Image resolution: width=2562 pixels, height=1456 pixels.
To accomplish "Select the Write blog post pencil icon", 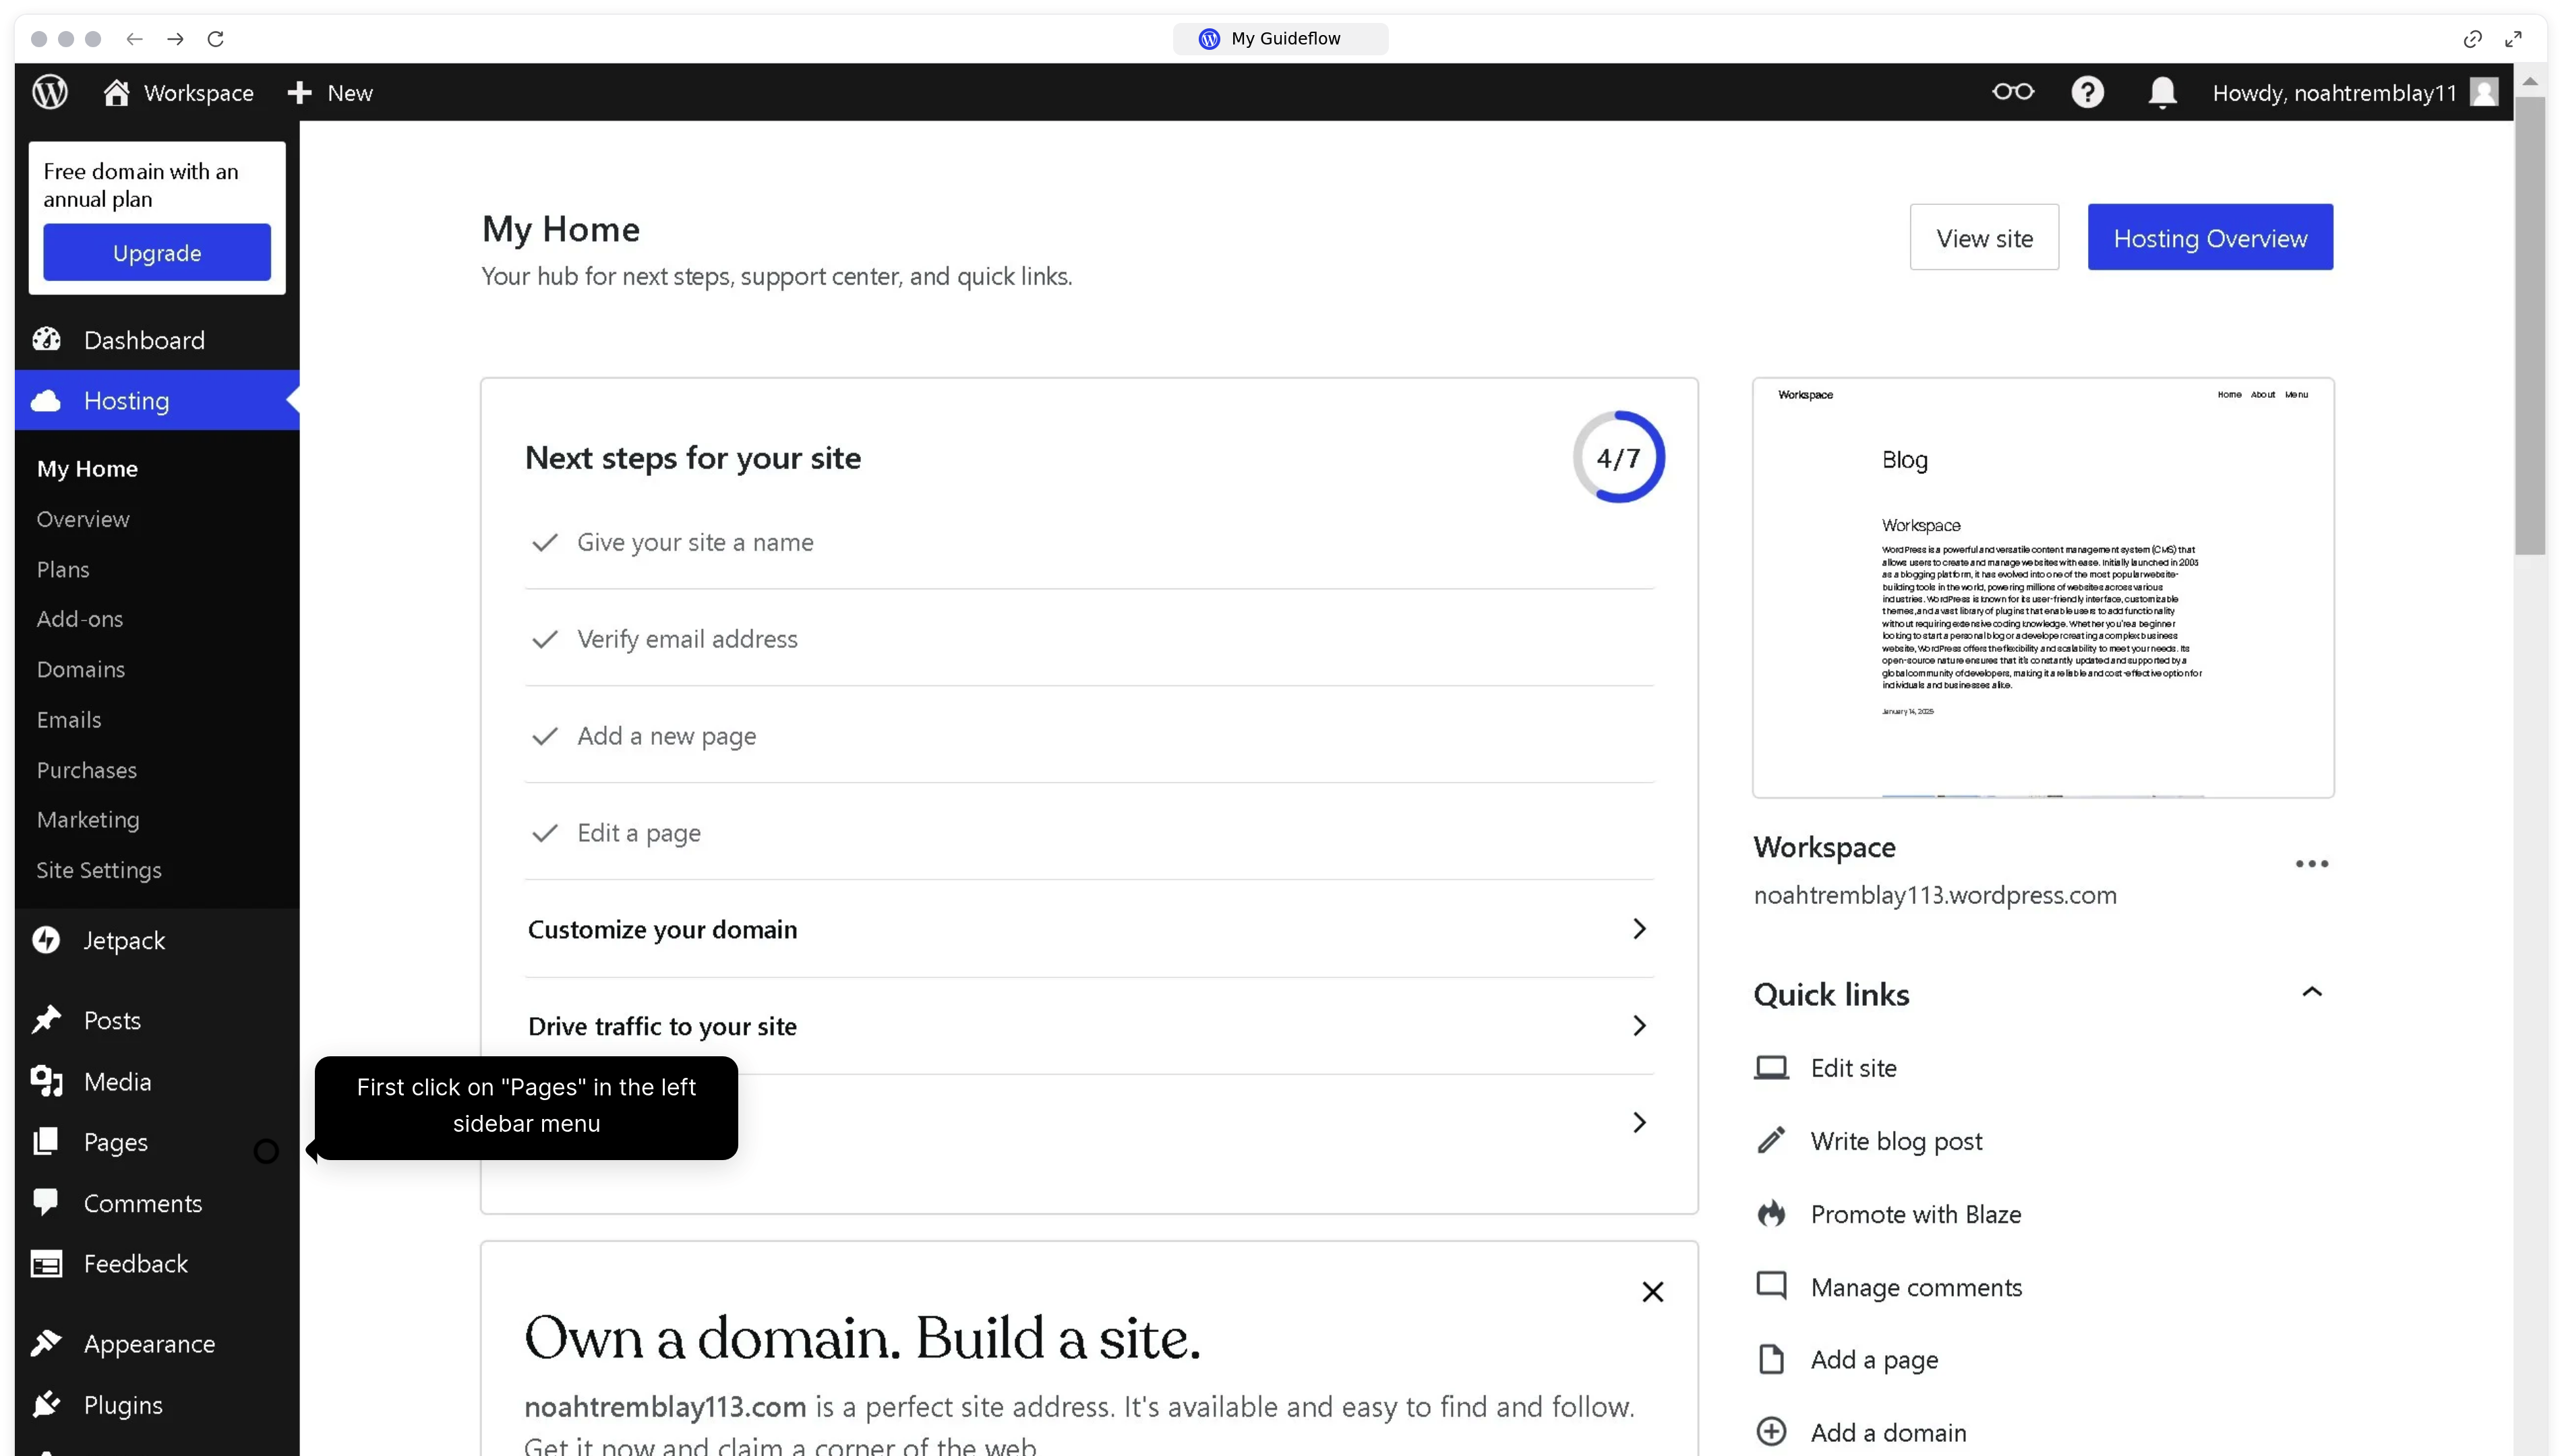I will click(x=1771, y=1140).
